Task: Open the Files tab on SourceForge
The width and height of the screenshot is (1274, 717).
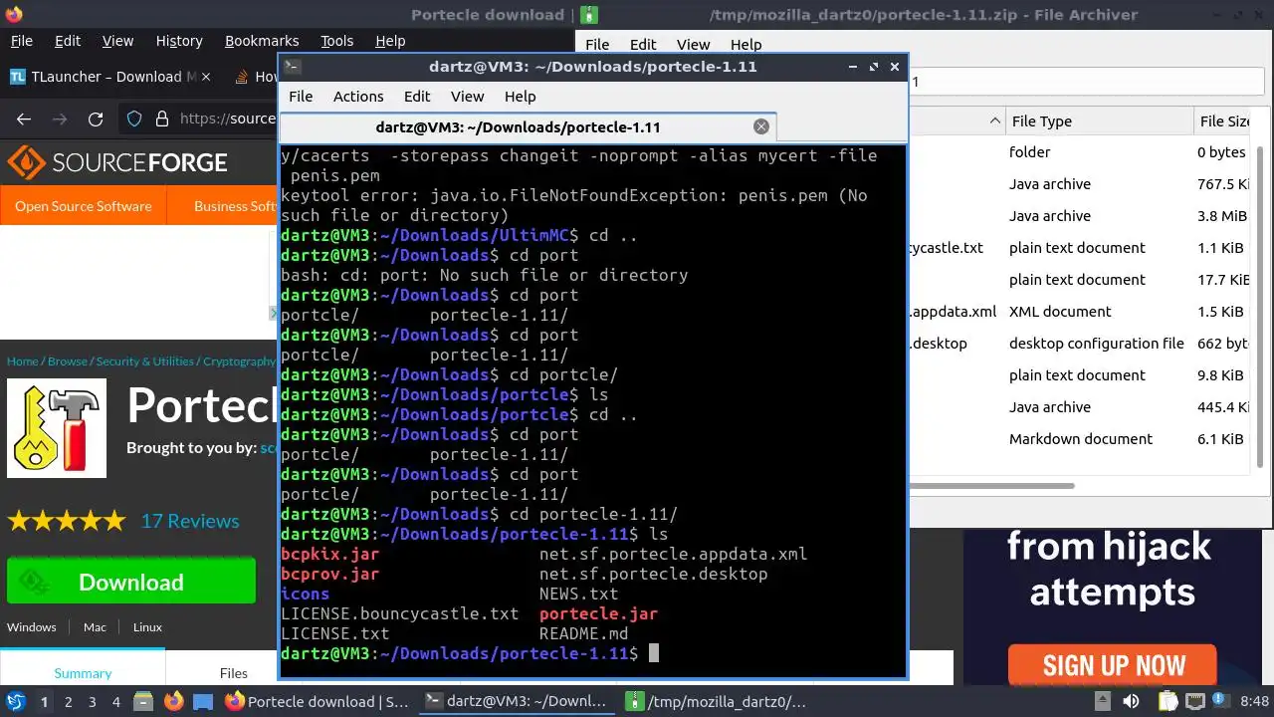Action: (234, 673)
